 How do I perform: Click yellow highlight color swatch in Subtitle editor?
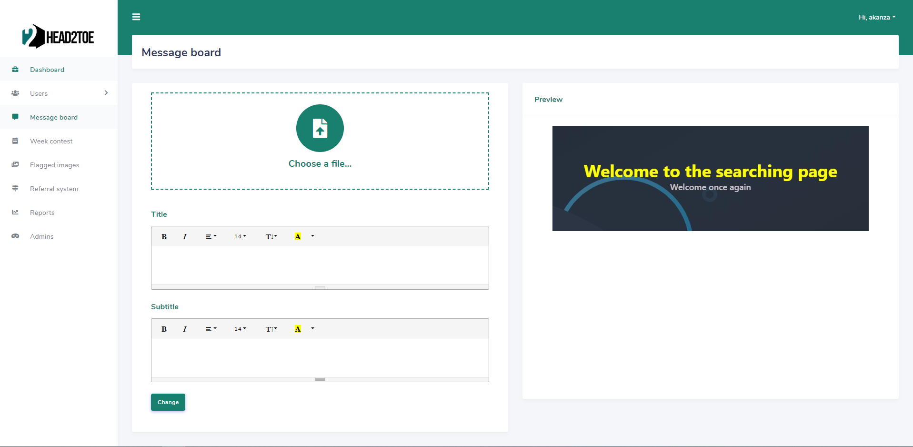(298, 329)
